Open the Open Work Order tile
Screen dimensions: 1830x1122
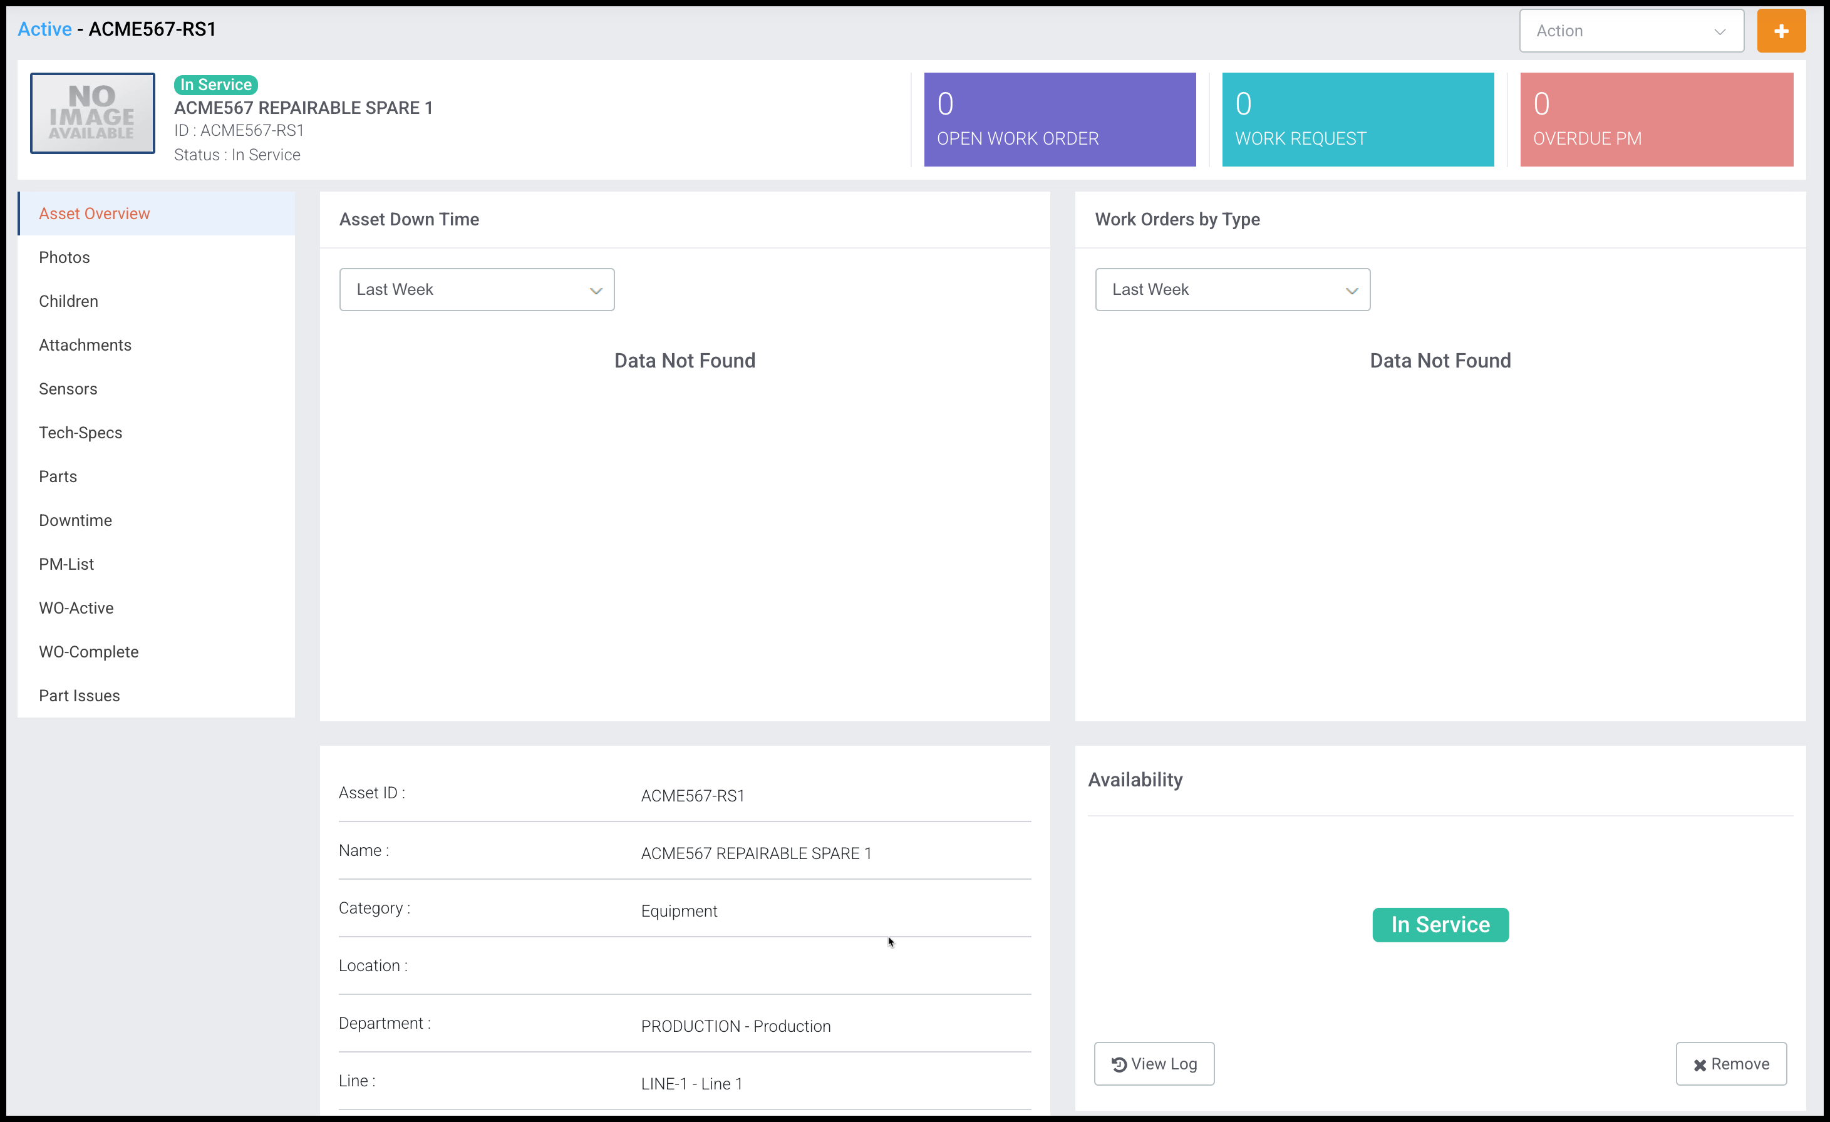(1059, 120)
